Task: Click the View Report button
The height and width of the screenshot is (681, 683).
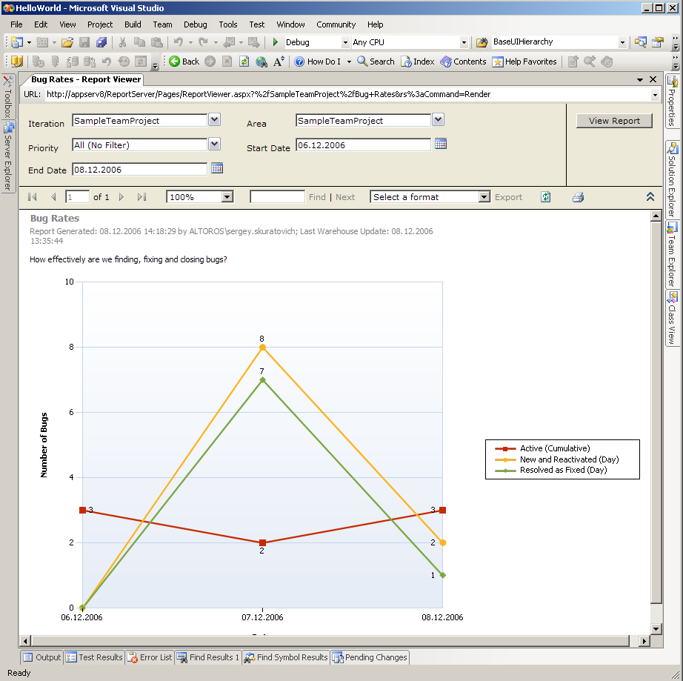Action: pyautogui.click(x=614, y=121)
